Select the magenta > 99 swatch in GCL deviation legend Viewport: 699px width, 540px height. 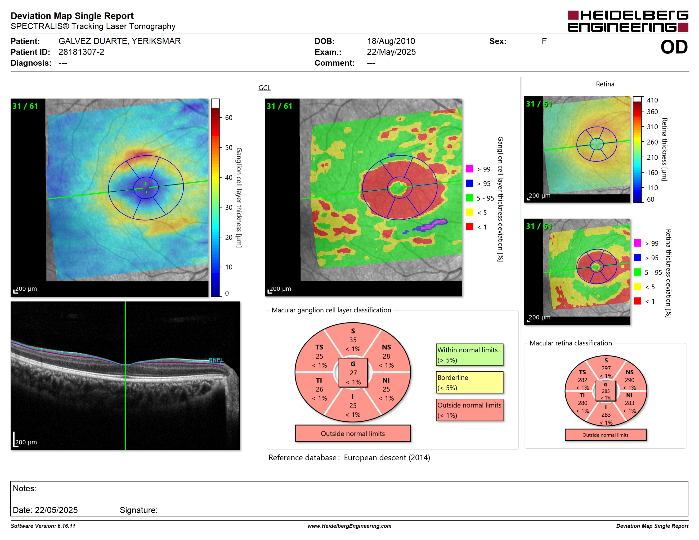tap(469, 169)
